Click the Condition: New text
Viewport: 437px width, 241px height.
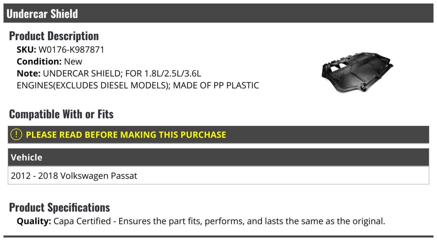(50, 62)
